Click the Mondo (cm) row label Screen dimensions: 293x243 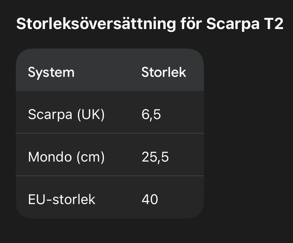pos(66,157)
